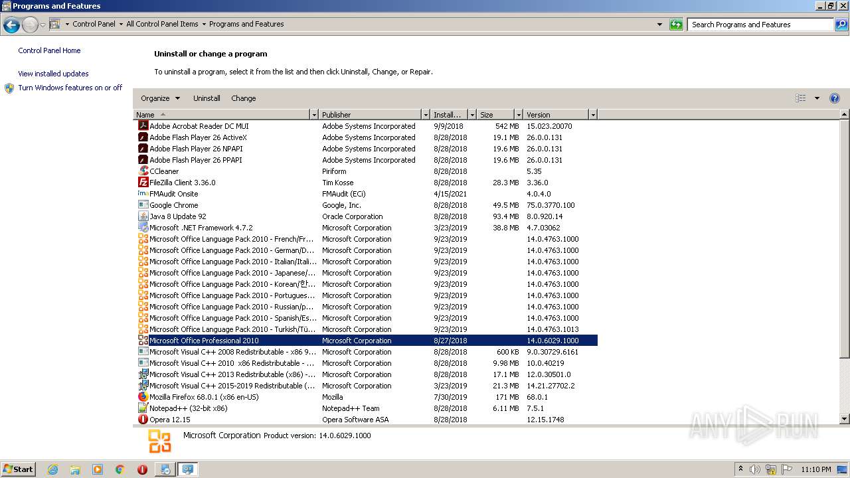Click the Change toolbar button
850x478 pixels.
(x=243, y=98)
